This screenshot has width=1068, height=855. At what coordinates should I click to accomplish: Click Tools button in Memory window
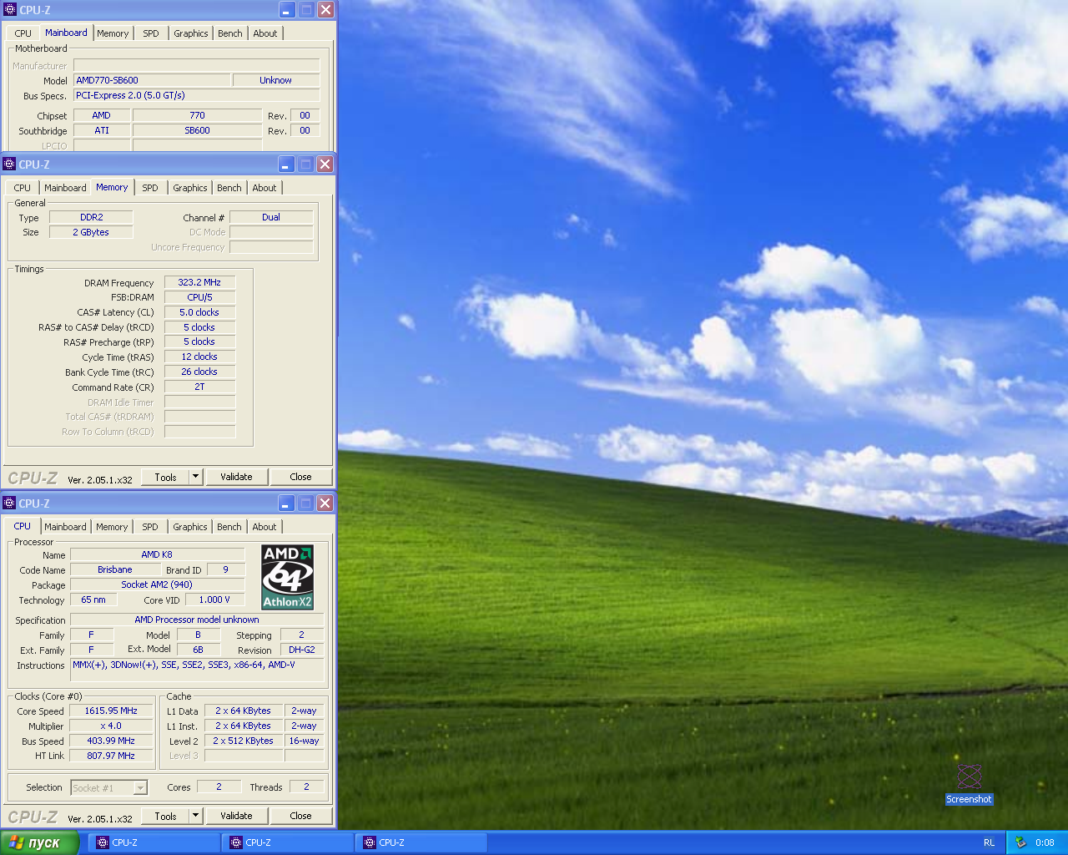(x=165, y=477)
